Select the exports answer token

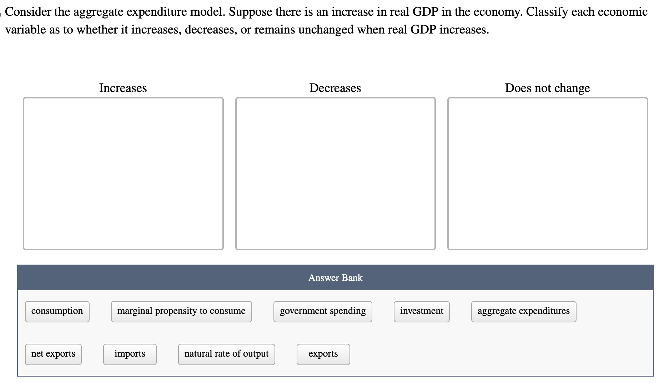[x=323, y=354]
